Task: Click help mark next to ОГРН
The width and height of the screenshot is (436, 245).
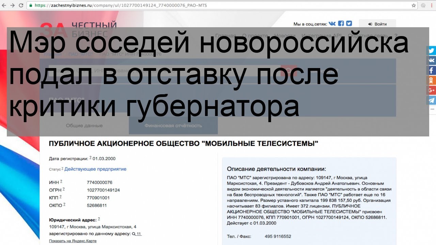Action: click(x=64, y=189)
